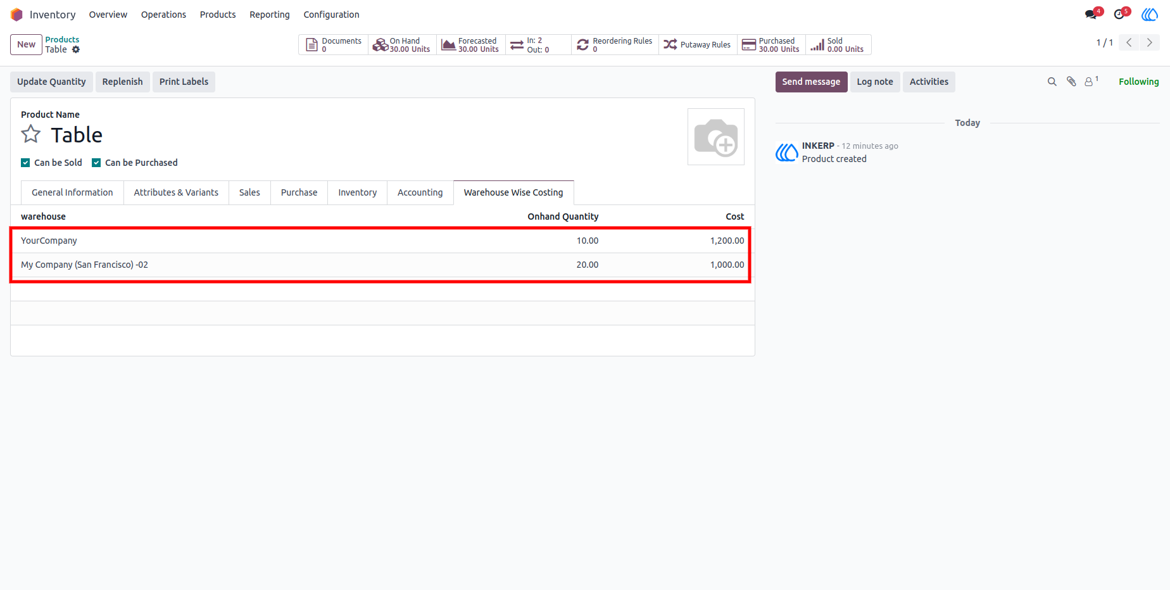Go to previous record arrow
The image size is (1170, 590).
tap(1129, 42)
